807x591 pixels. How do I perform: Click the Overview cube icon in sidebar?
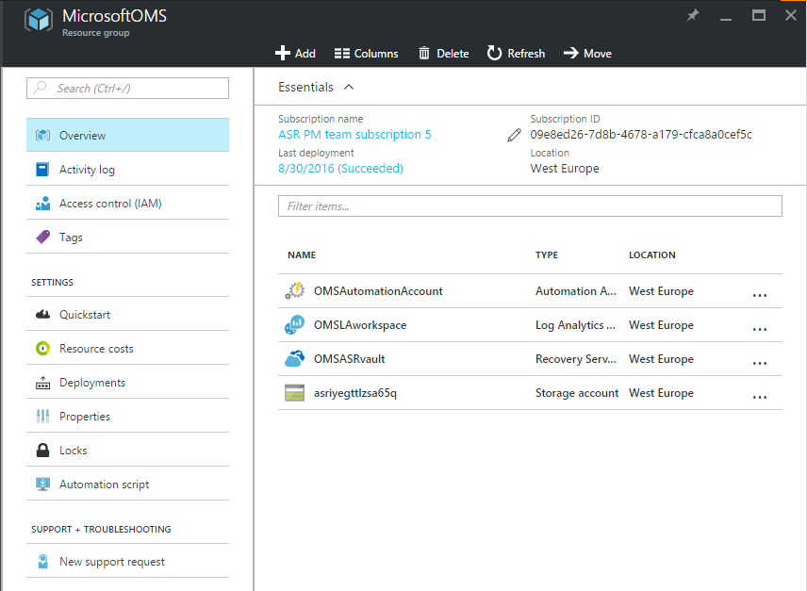point(42,136)
